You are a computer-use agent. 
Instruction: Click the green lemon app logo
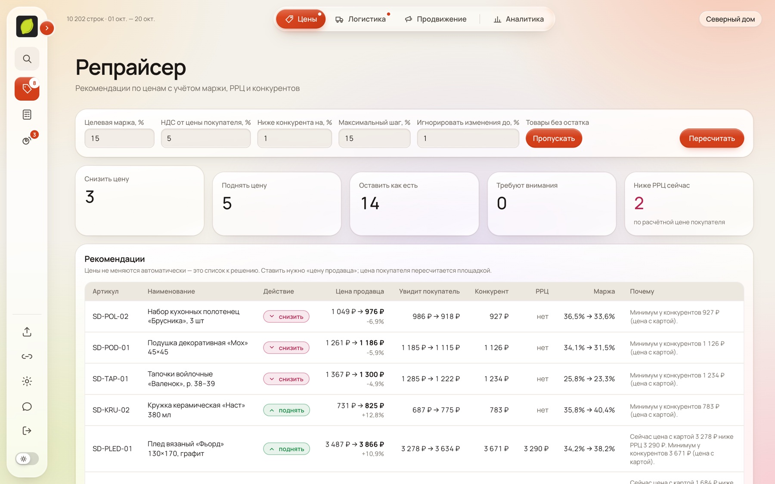click(27, 26)
